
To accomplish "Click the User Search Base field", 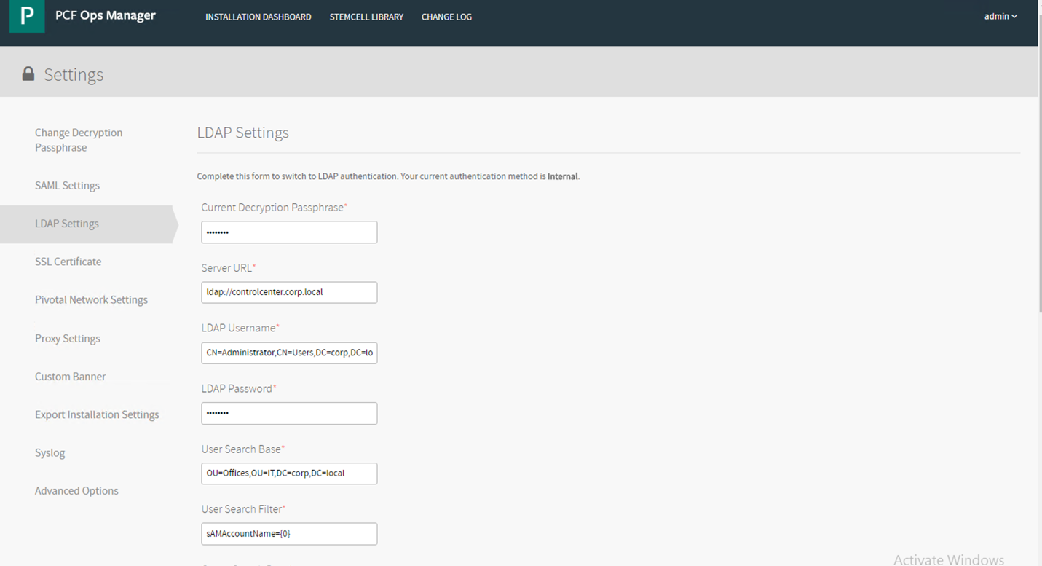I will (x=289, y=473).
